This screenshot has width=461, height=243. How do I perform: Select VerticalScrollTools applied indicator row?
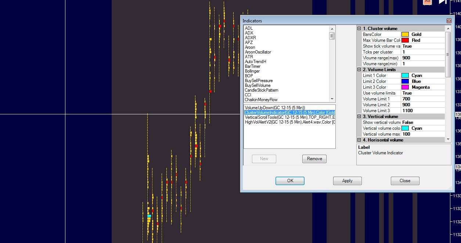click(x=289, y=117)
